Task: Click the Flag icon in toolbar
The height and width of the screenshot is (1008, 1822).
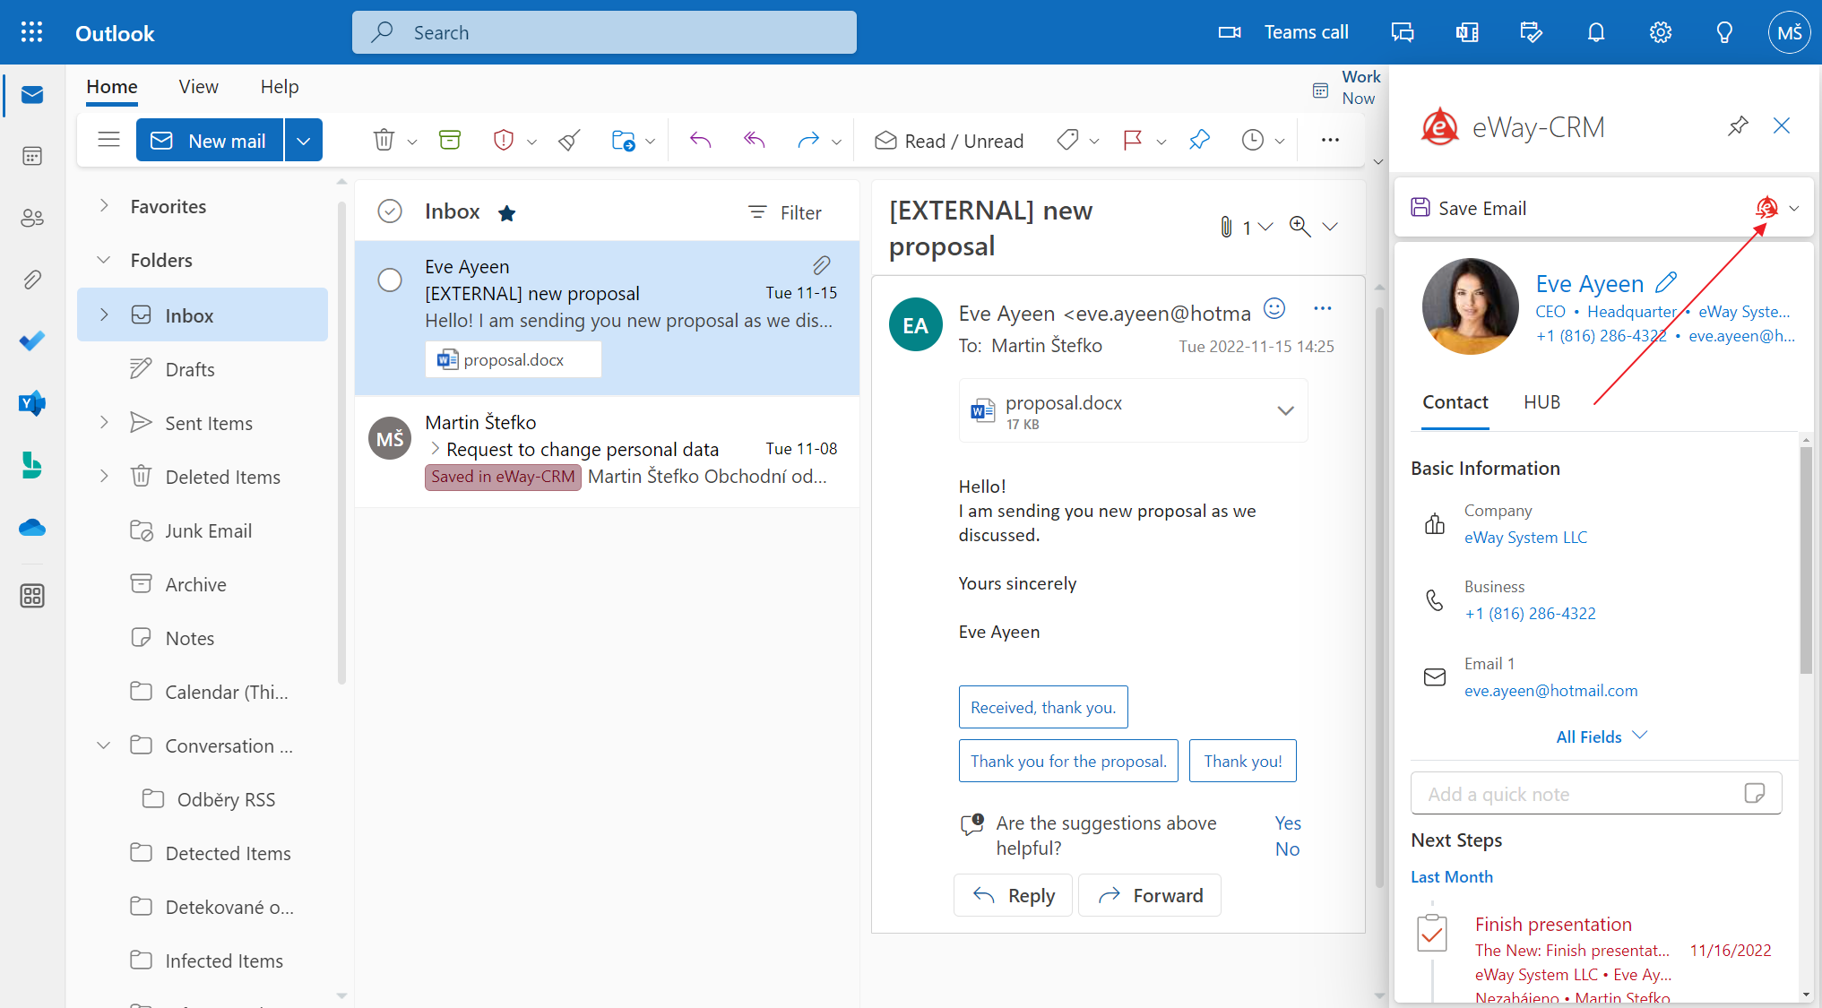Action: tap(1133, 140)
